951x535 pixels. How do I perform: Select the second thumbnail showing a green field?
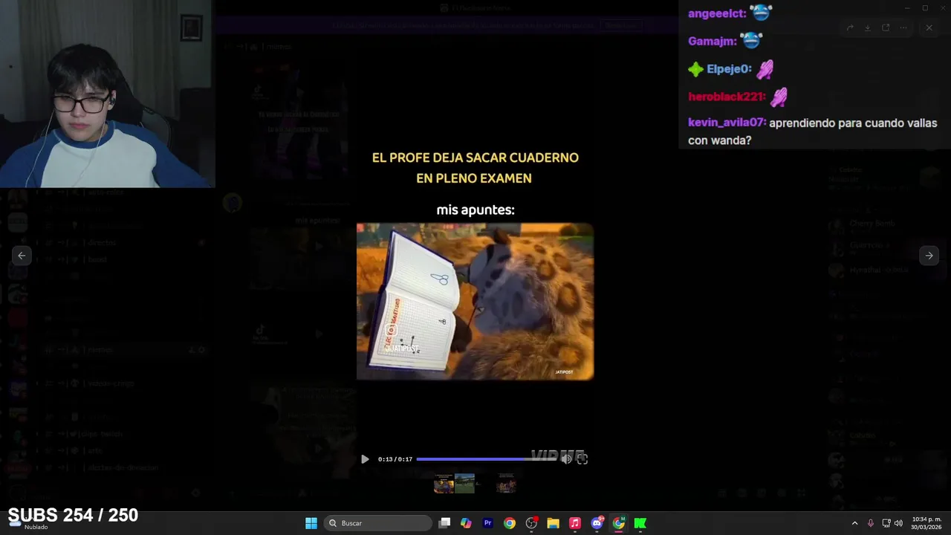[x=464, y=484]
